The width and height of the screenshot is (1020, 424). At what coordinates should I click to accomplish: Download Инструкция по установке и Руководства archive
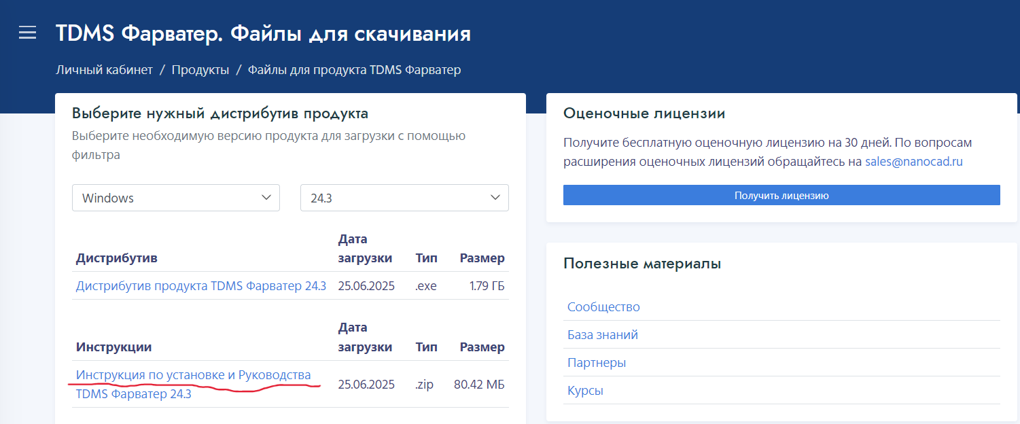point(193,375)
